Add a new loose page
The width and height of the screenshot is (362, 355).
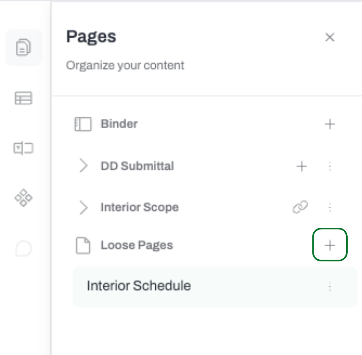coord(330,245)
